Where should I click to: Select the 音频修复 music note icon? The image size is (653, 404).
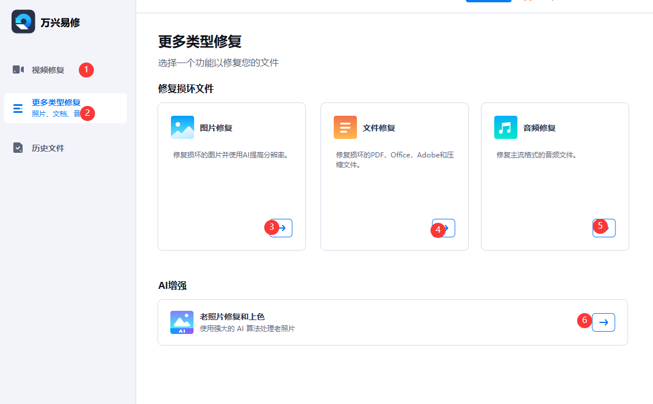coord(505,127)
